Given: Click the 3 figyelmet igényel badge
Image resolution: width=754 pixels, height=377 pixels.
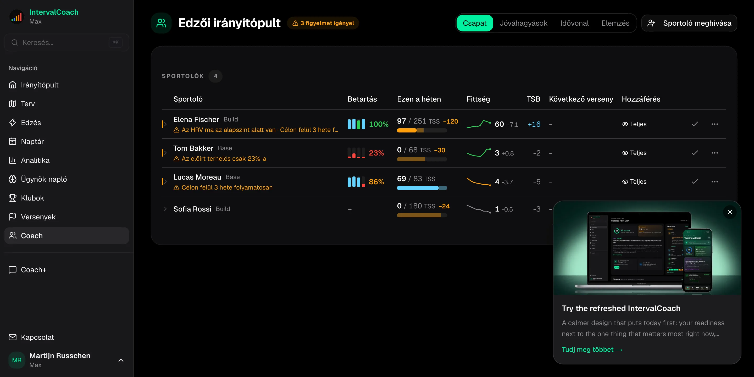Looking at the screenshot, I should click(x=323, y=23).
